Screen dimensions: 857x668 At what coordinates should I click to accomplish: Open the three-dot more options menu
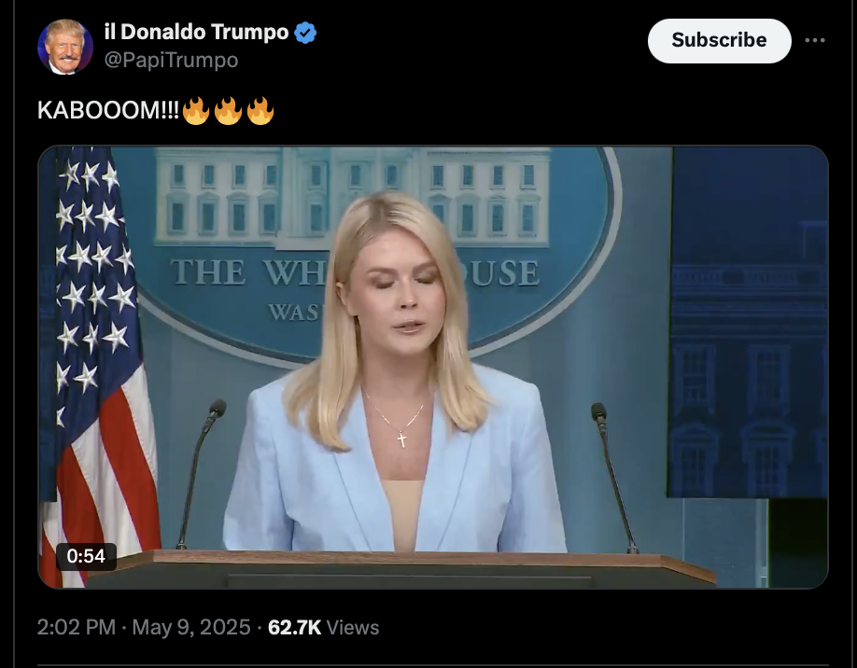[814, 40]
